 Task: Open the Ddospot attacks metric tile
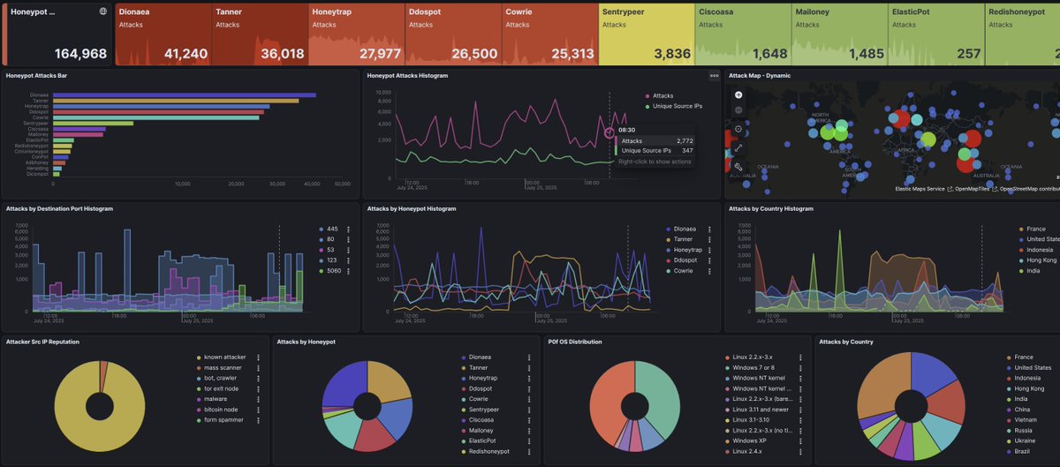click(453, 34)
